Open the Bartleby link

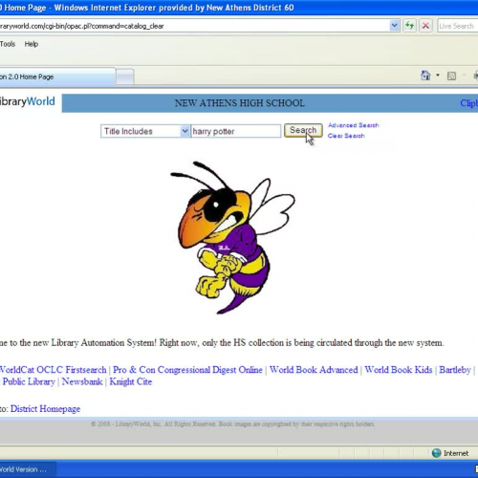point(455,370)
